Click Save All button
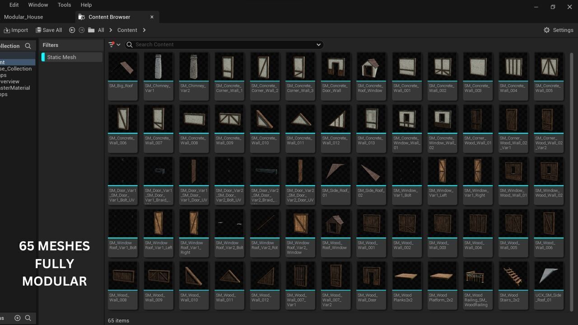The image size is (578, 325). 48,30
